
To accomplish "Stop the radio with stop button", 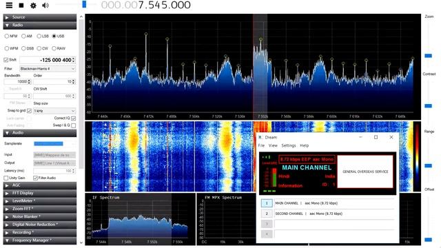I will click(21, 5).
